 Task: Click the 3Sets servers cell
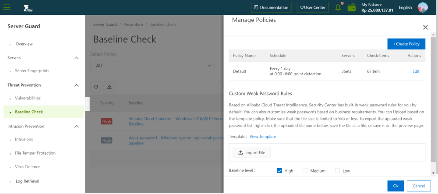[x=346, y=71]
